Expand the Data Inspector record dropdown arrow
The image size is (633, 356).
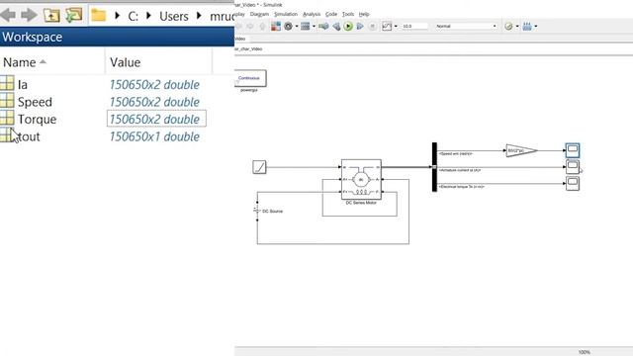click(x=396, y=27)
